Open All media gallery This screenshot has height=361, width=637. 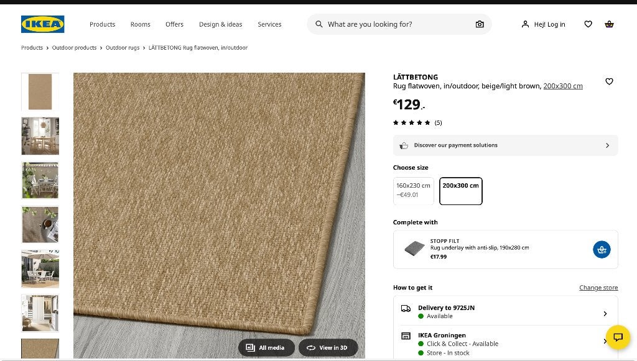(x=266, y=347)
